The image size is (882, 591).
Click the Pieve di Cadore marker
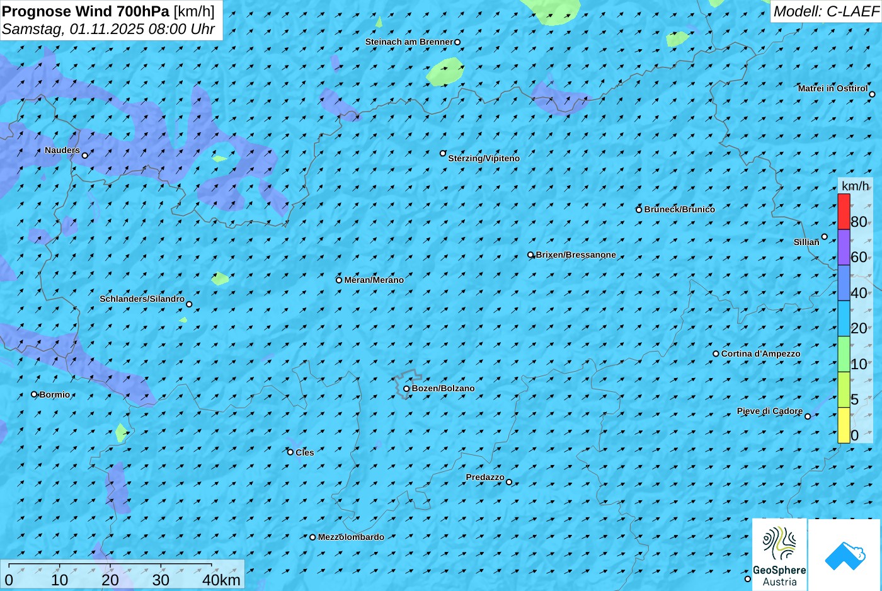808,416
